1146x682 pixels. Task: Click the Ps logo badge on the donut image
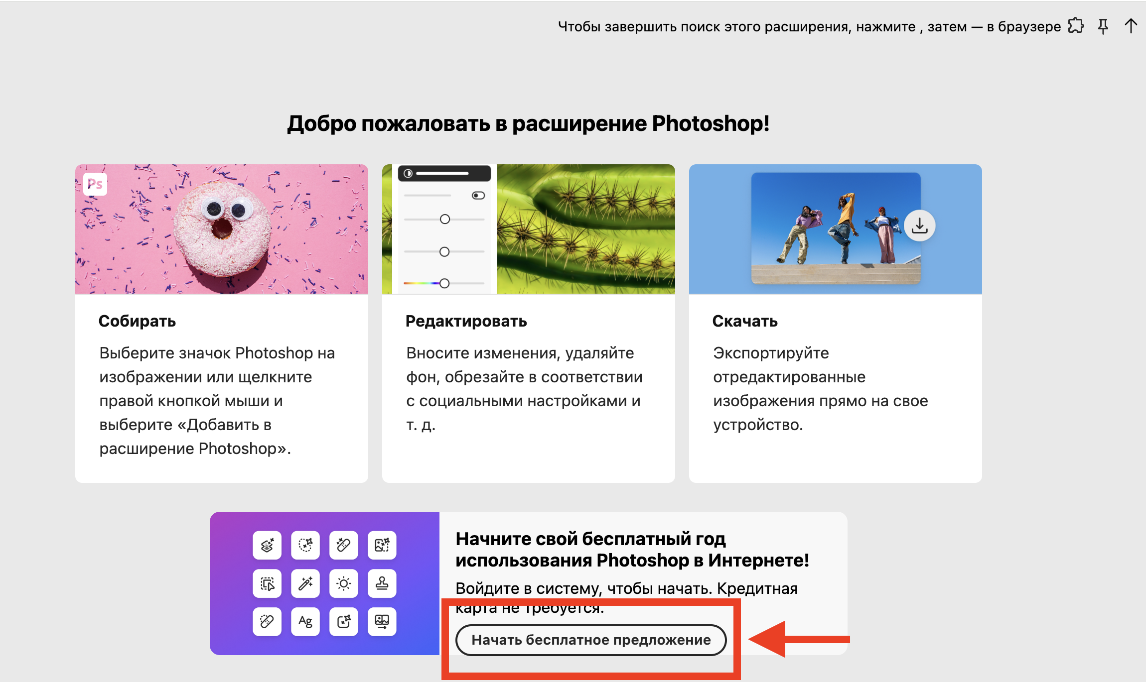[96, 184]
